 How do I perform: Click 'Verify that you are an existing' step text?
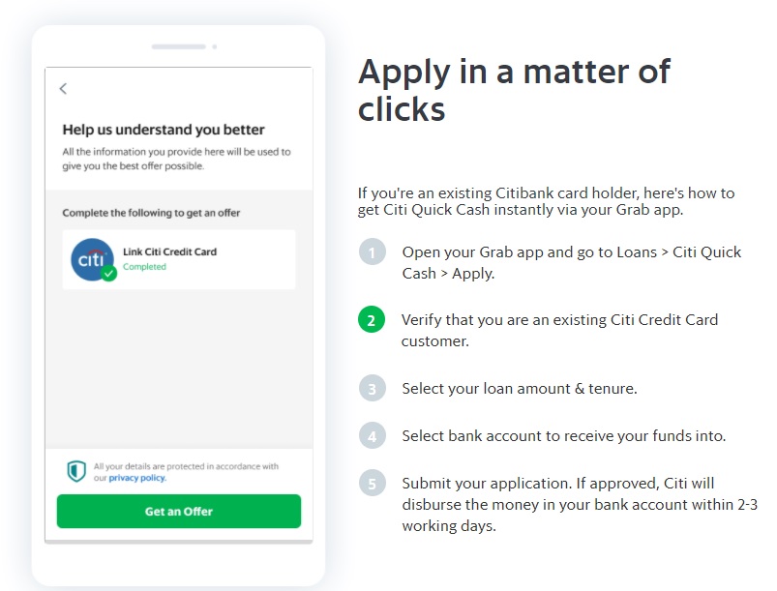pos(559,331)
